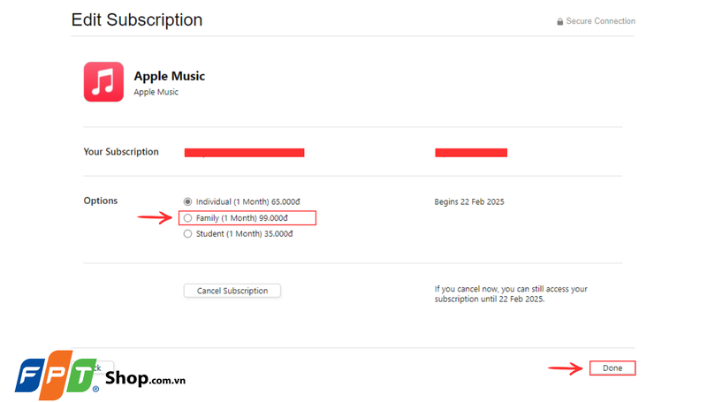The width and height of the screenshot is (707, 402).
Task: Click the Secure Connection lock icon
Action: tap(560, 21)
